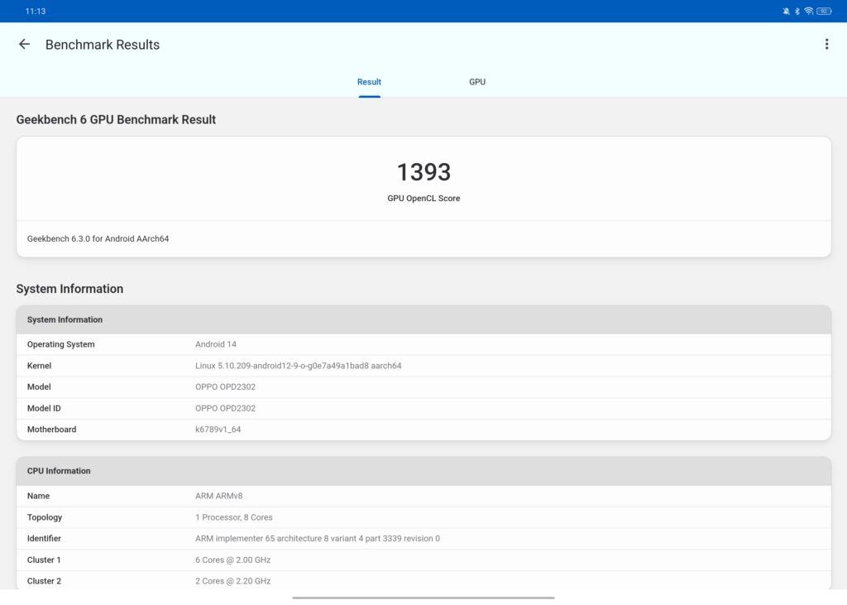Tap the Model ID row
The width and height of the screenshot is (847, 605).
[423, 408]
